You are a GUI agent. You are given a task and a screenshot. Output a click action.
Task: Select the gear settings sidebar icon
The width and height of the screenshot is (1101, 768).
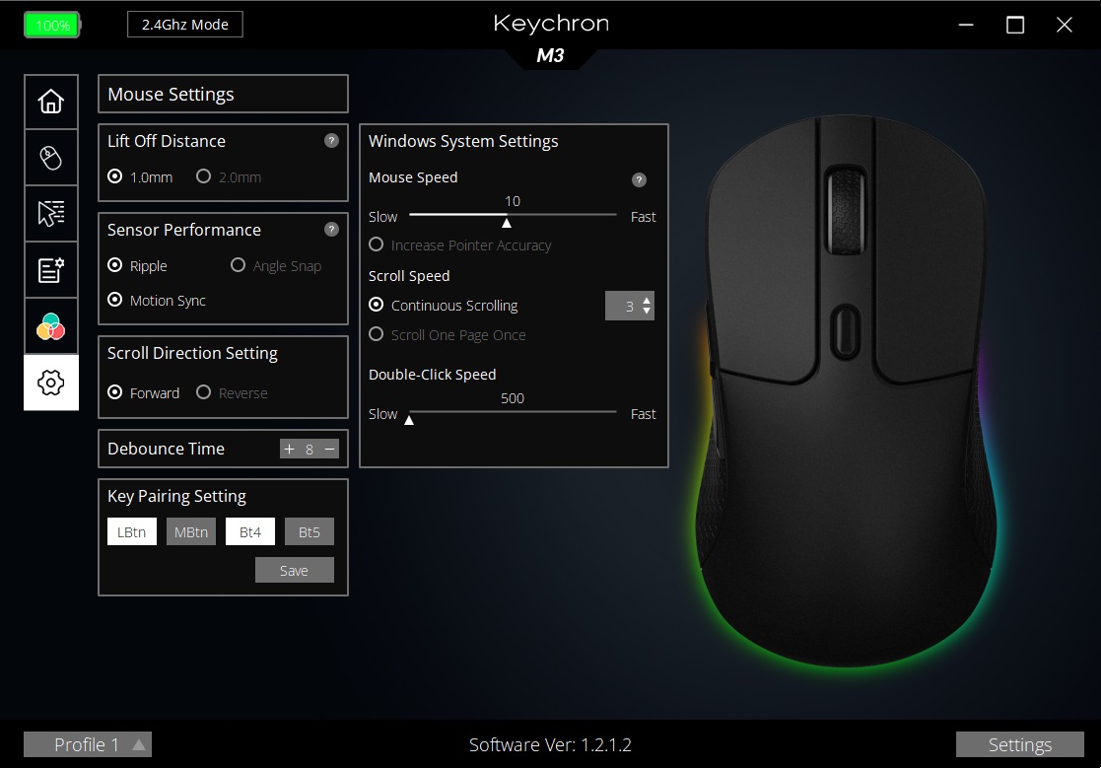coord(50,383)
